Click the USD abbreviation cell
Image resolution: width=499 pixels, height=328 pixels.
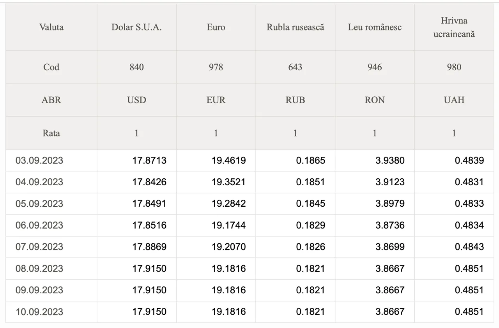(x=136, y=100)
